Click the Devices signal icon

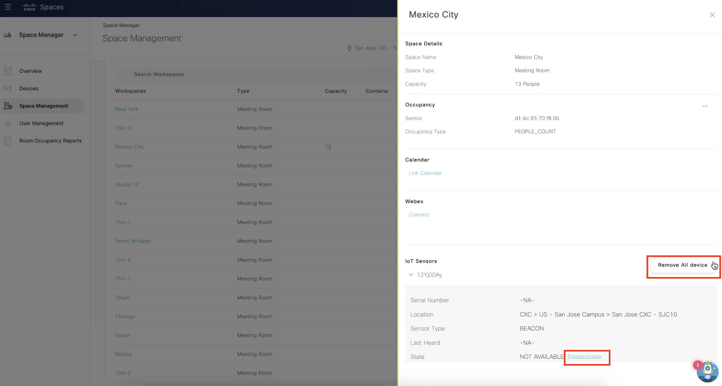8,88
